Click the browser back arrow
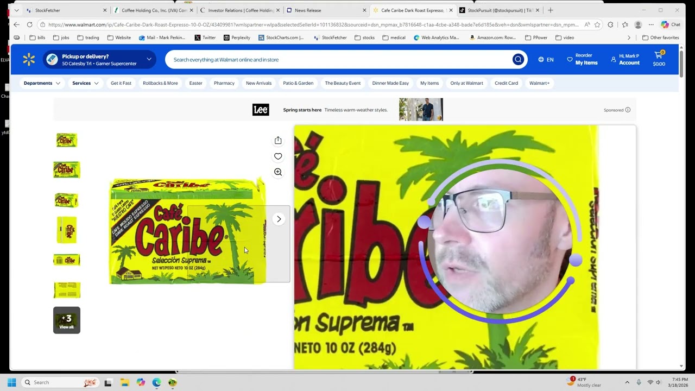695x391 pixels. click(16, 24)
